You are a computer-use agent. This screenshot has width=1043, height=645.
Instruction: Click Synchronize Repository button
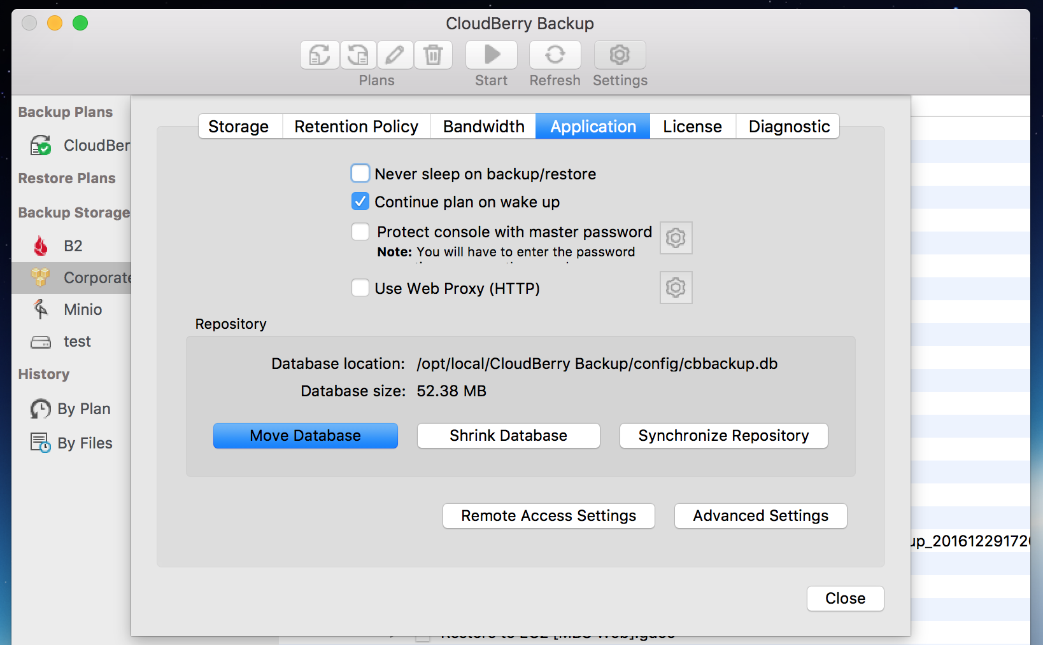pos(724,436)
